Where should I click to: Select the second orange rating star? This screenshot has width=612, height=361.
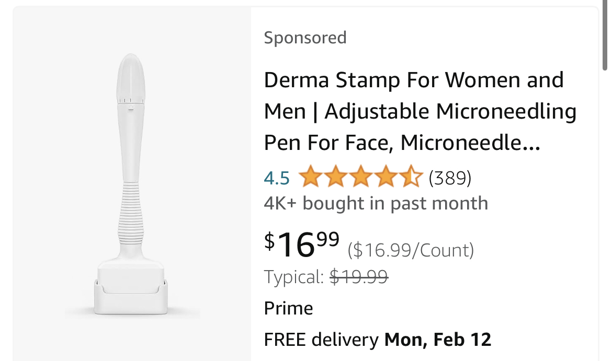[335, 177]
